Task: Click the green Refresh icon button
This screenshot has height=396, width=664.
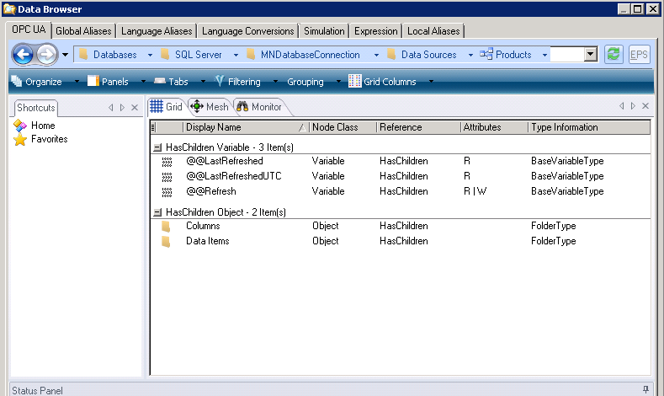Action: [614, 55]
